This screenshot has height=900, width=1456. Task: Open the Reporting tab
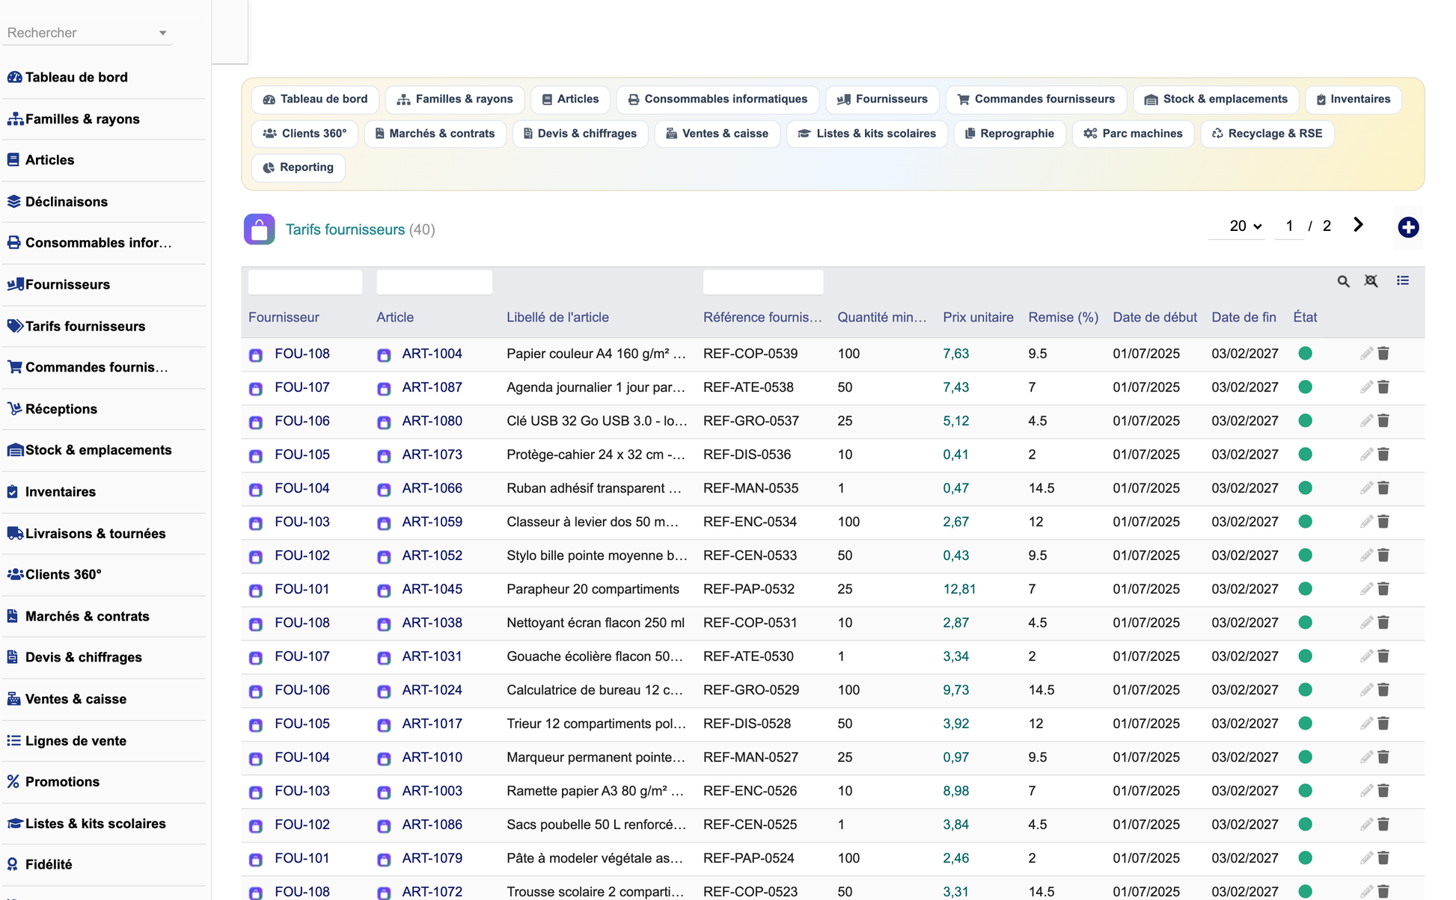(299, 167)
